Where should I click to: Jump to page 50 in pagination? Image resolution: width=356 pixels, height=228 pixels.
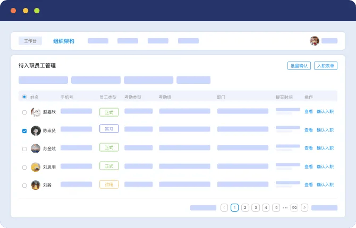(294, 207)
